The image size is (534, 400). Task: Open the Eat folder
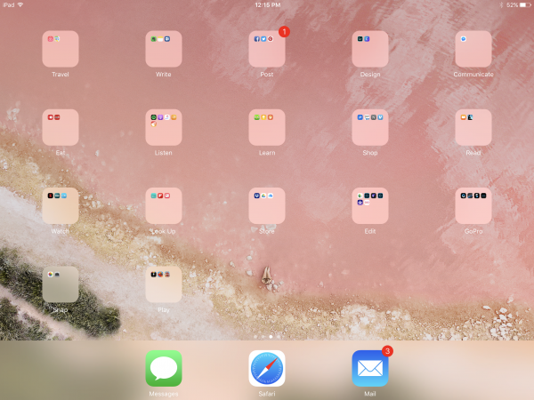tap(61, 127)
